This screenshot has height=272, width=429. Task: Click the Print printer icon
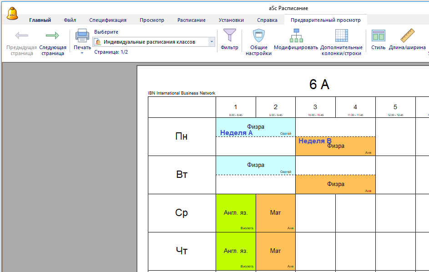(82, 36)
